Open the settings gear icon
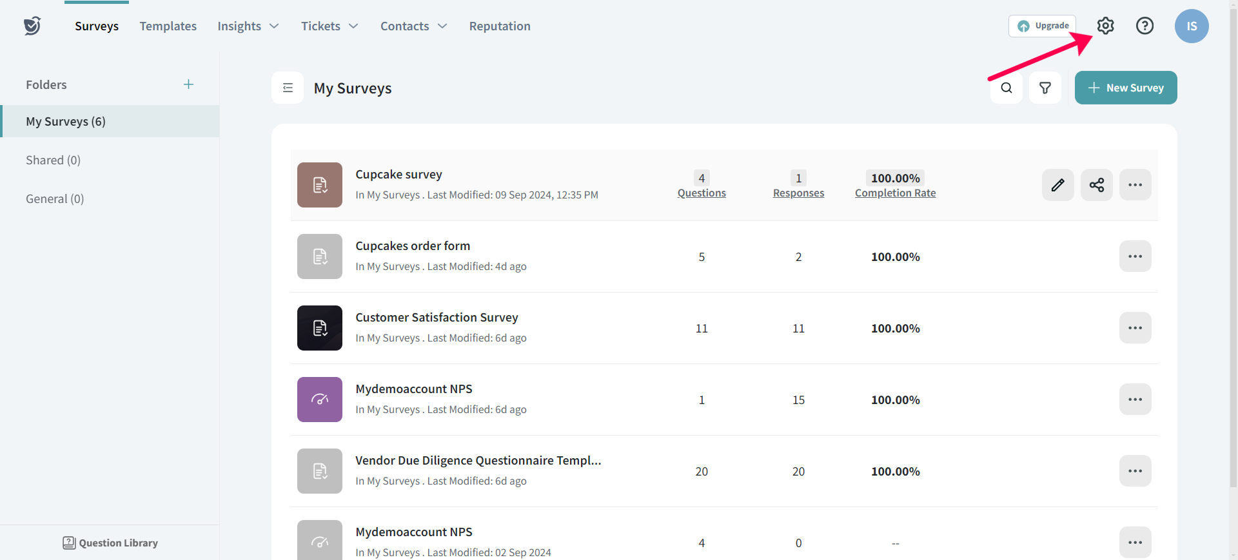 tap(1105, 26)
